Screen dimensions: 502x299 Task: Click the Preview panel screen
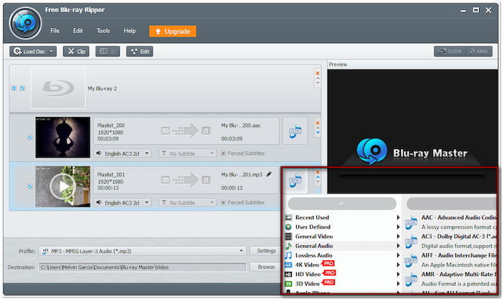point(412,131)
